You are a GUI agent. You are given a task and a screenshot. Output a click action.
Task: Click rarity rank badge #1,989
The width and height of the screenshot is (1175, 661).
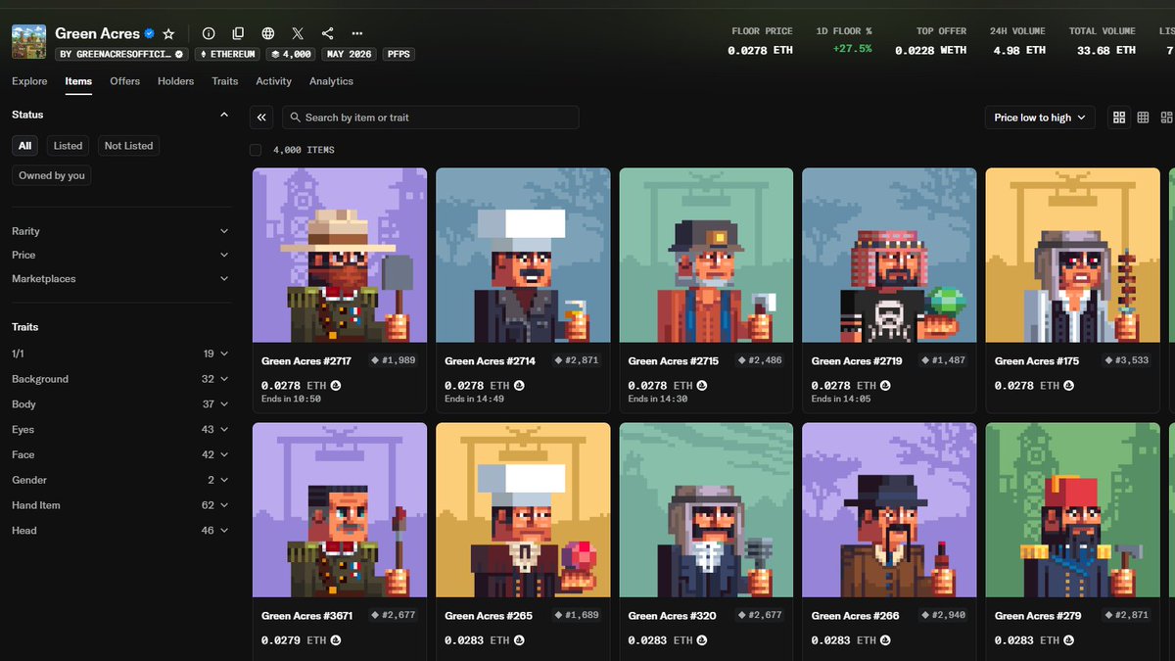tap(393, 360)
